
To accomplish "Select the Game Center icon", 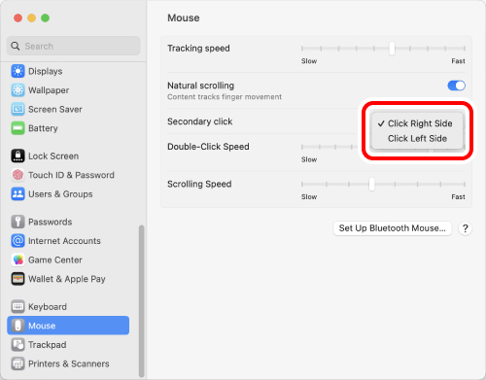I will tap(17, 259).
